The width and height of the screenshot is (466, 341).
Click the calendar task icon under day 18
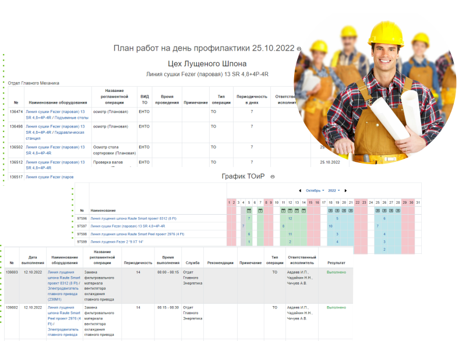[330, 210]
